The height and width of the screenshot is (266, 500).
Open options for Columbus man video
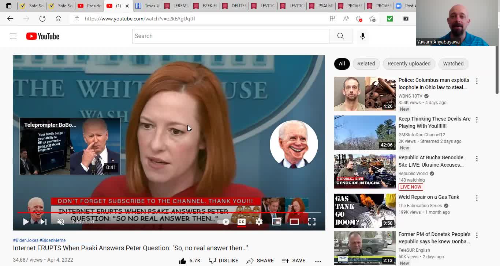477,81
